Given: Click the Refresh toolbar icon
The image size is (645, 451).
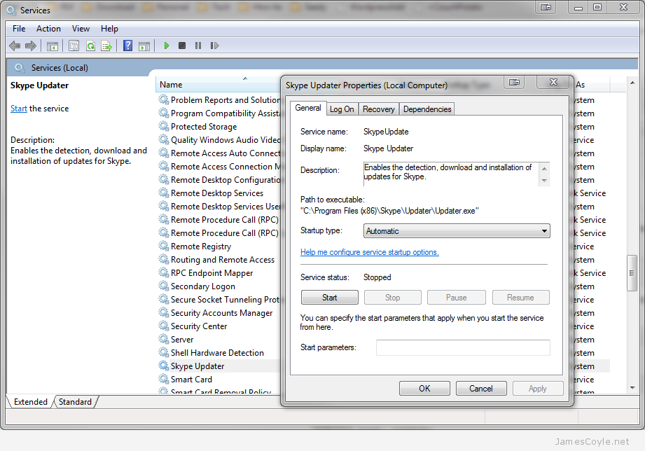Looking at the screenshot, I should tap(90, 46).
